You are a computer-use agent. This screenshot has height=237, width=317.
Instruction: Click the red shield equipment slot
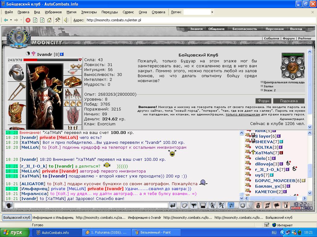[73, 116]
